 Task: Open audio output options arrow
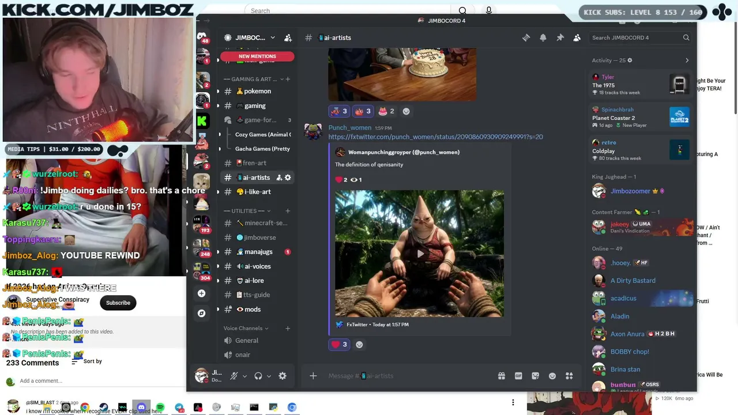(269, 376)
